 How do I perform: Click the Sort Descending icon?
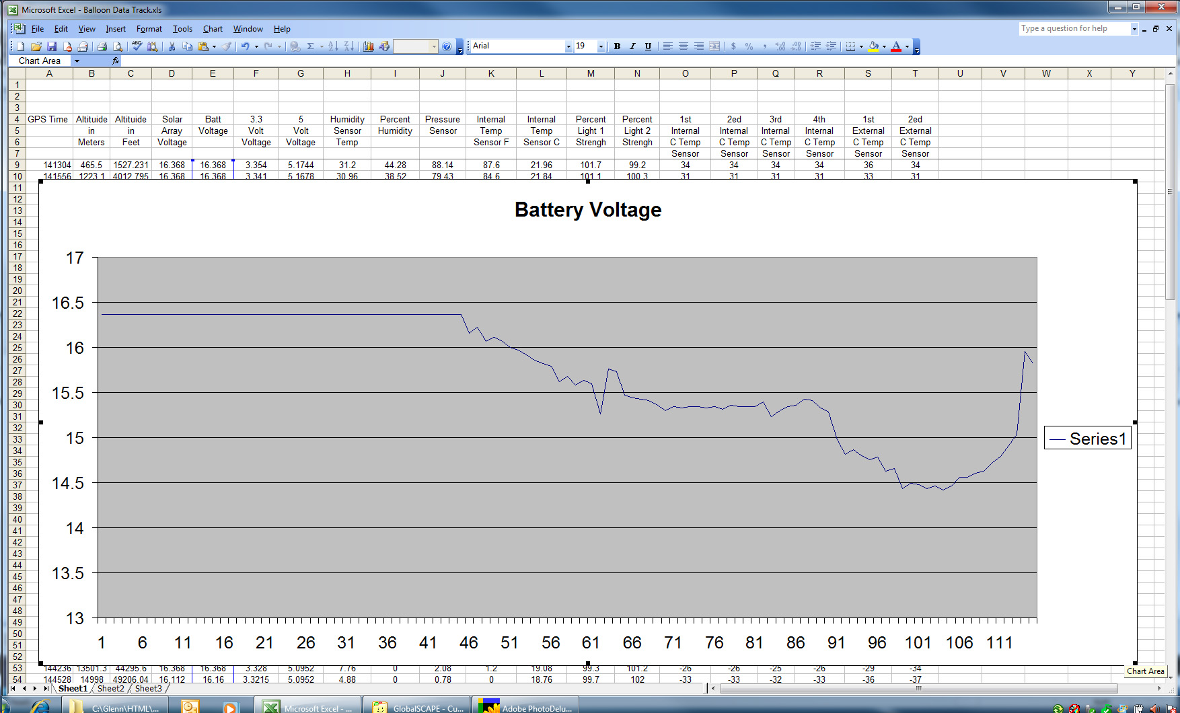coord(348,46)
